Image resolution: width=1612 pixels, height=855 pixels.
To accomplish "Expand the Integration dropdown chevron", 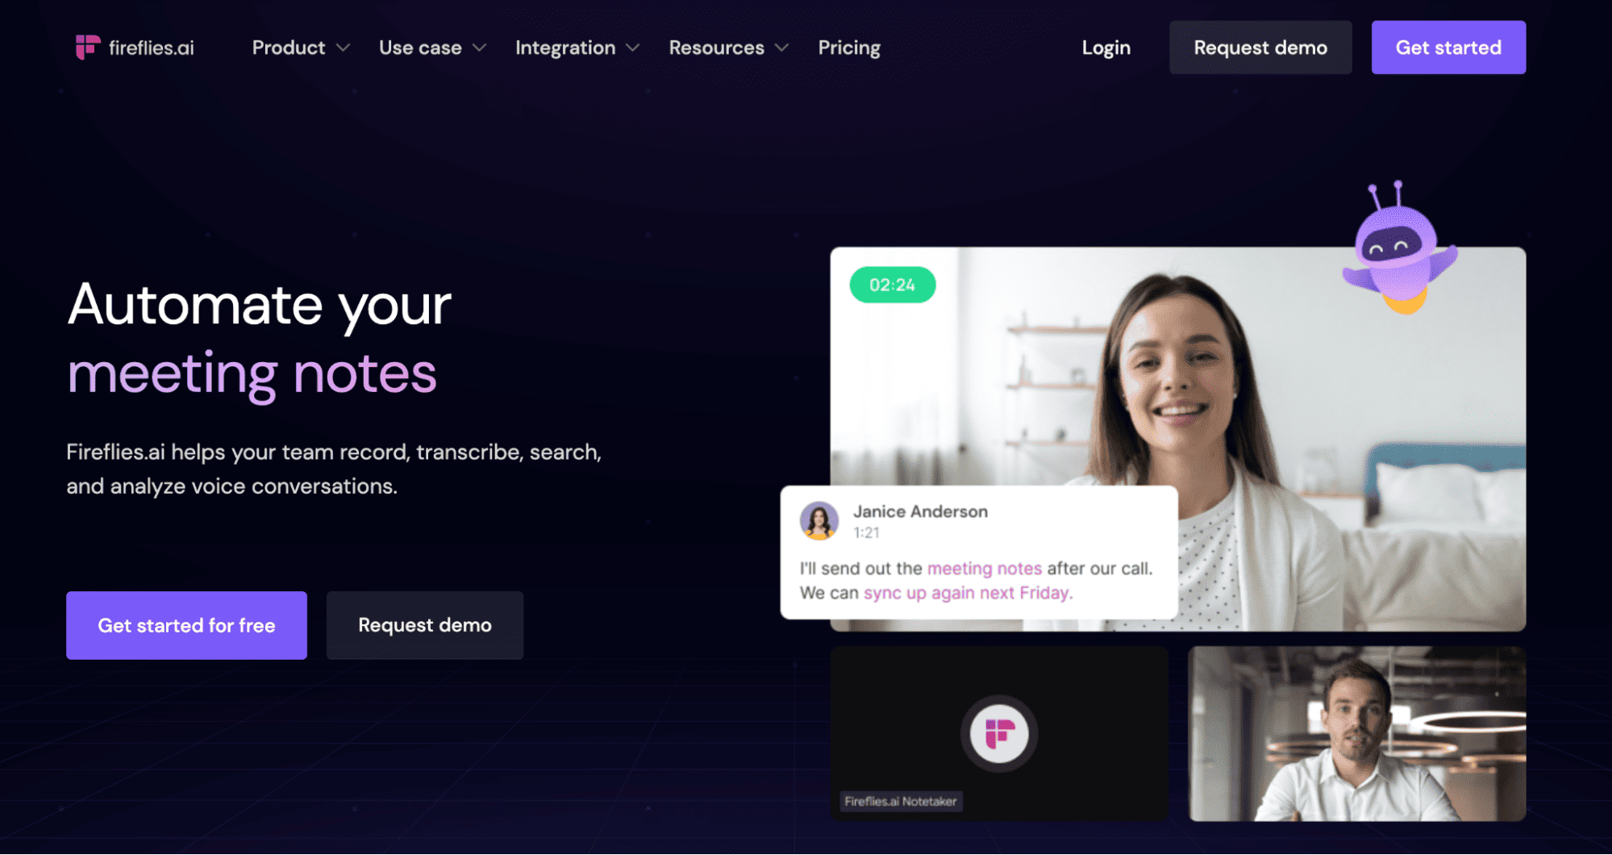I will (x=633, y=48).
